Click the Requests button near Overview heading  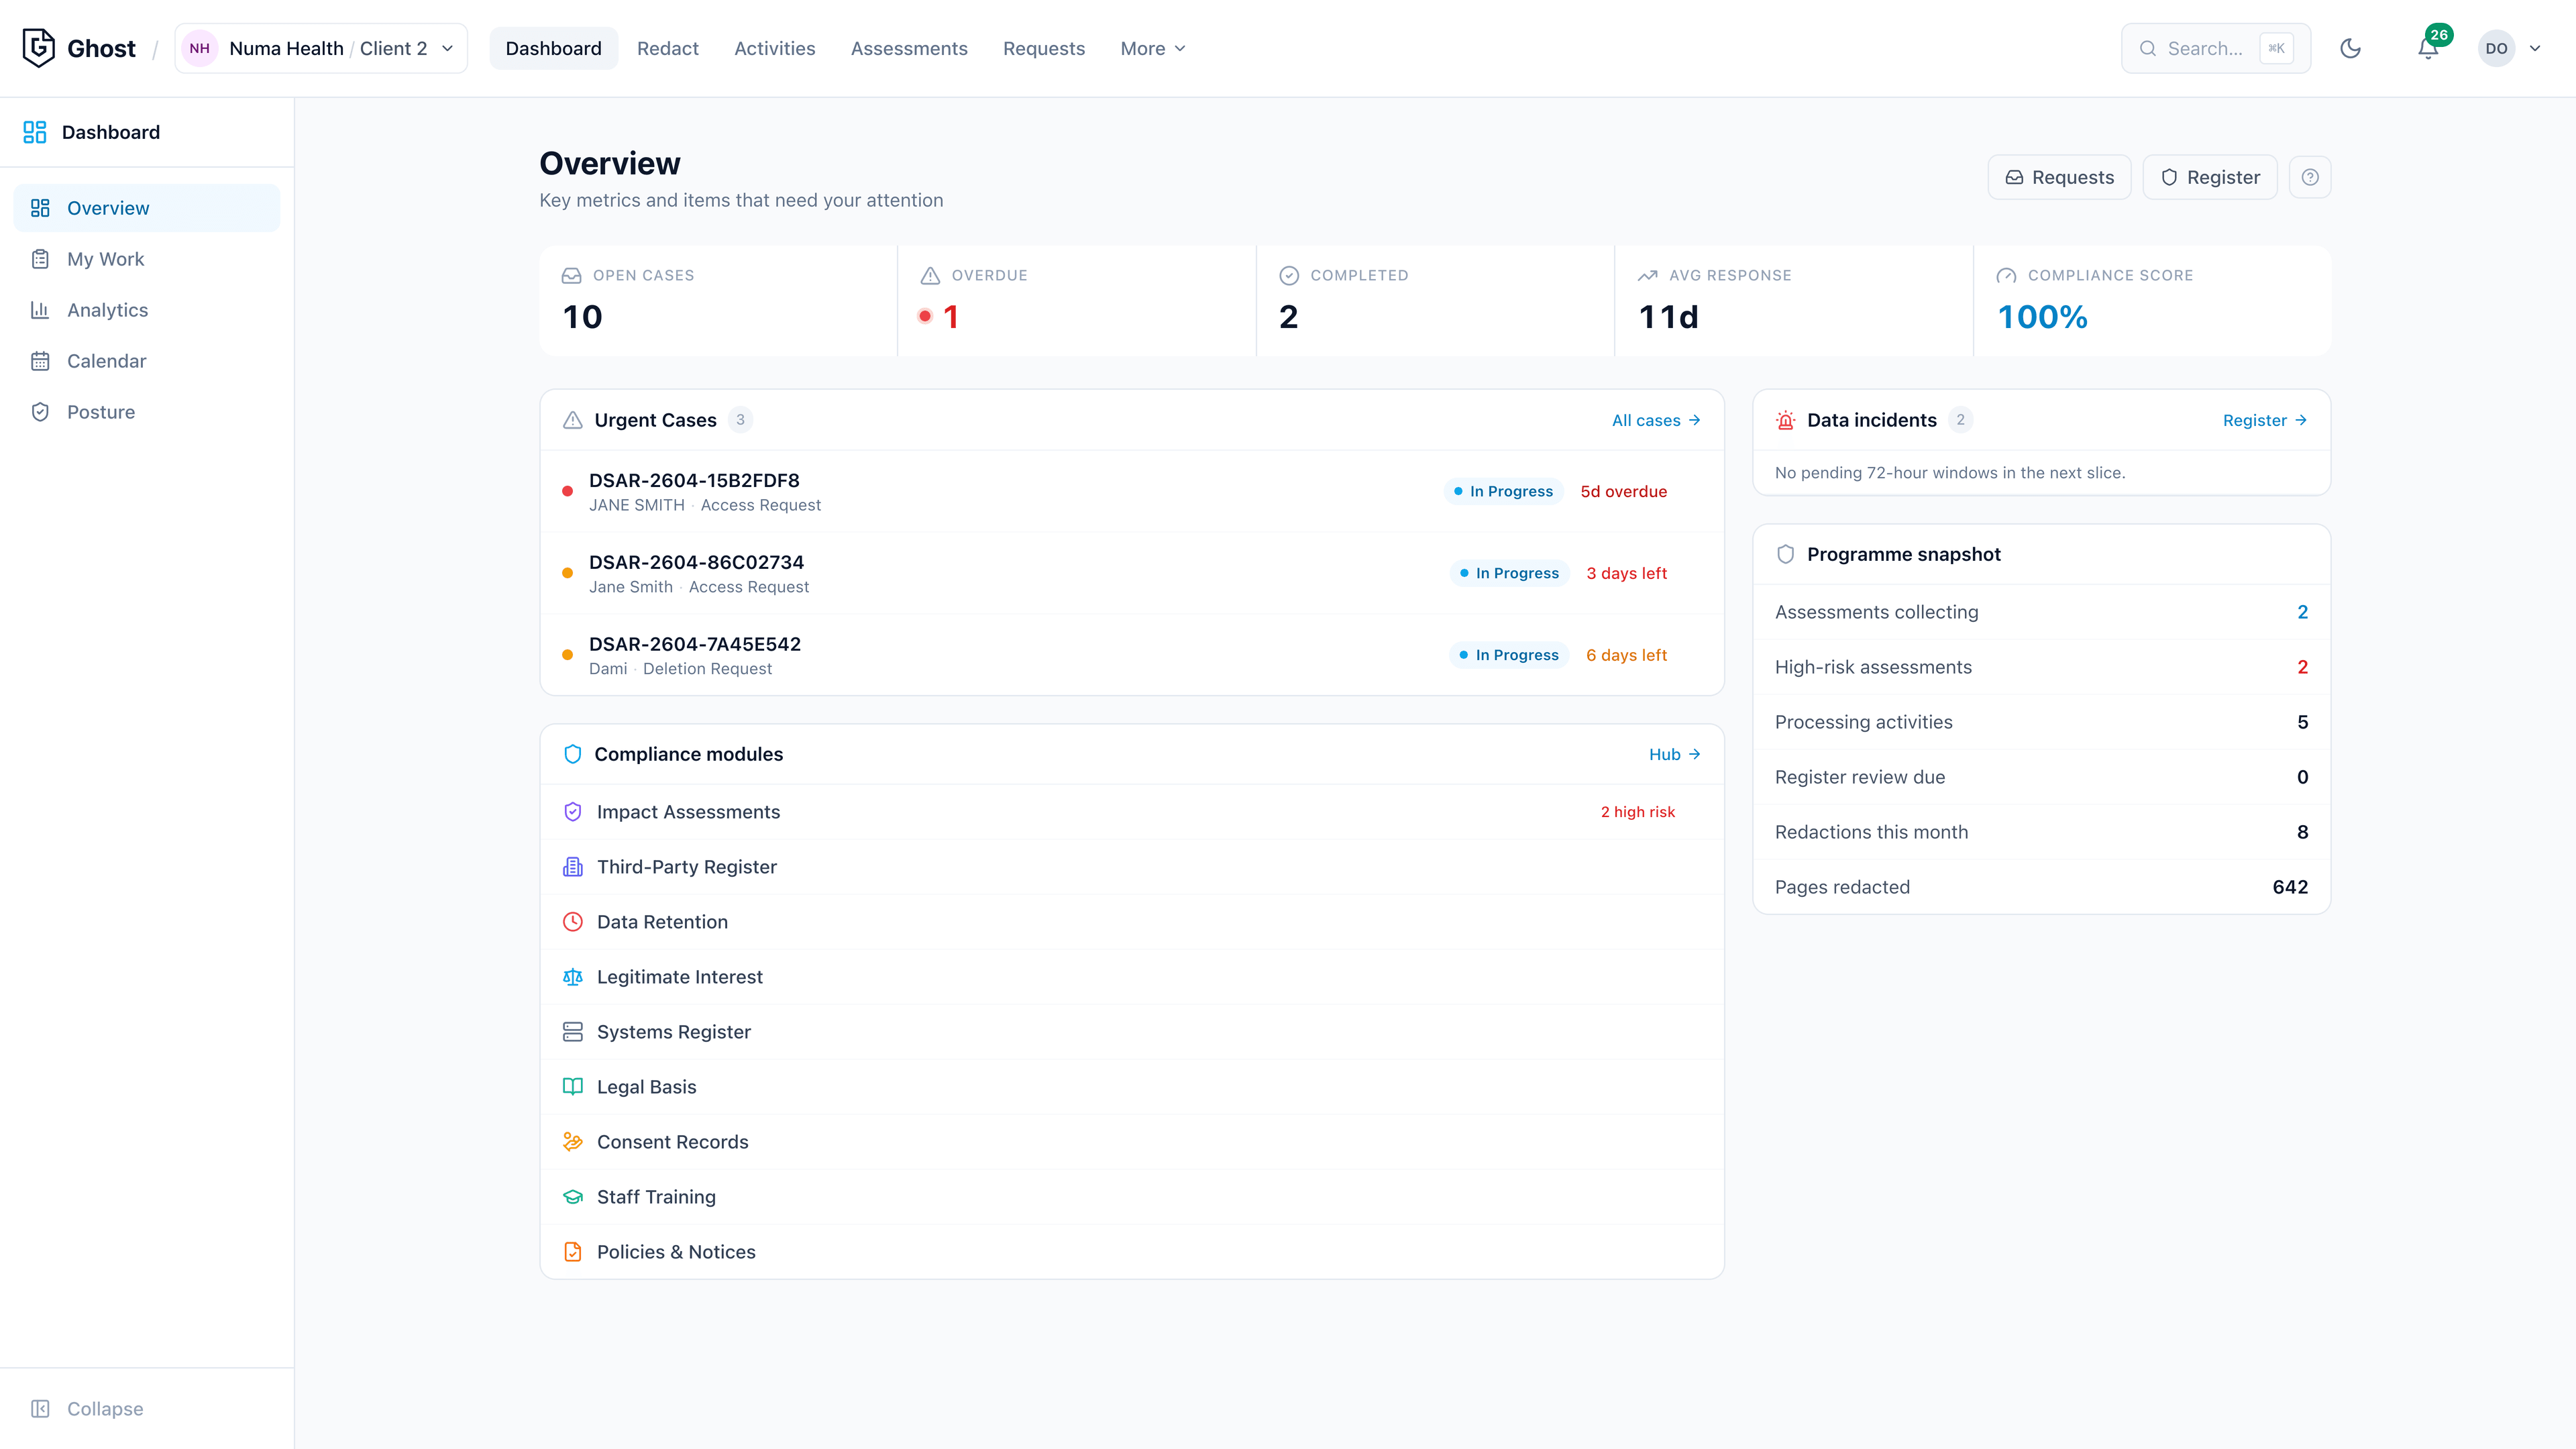click(2059, 177)
